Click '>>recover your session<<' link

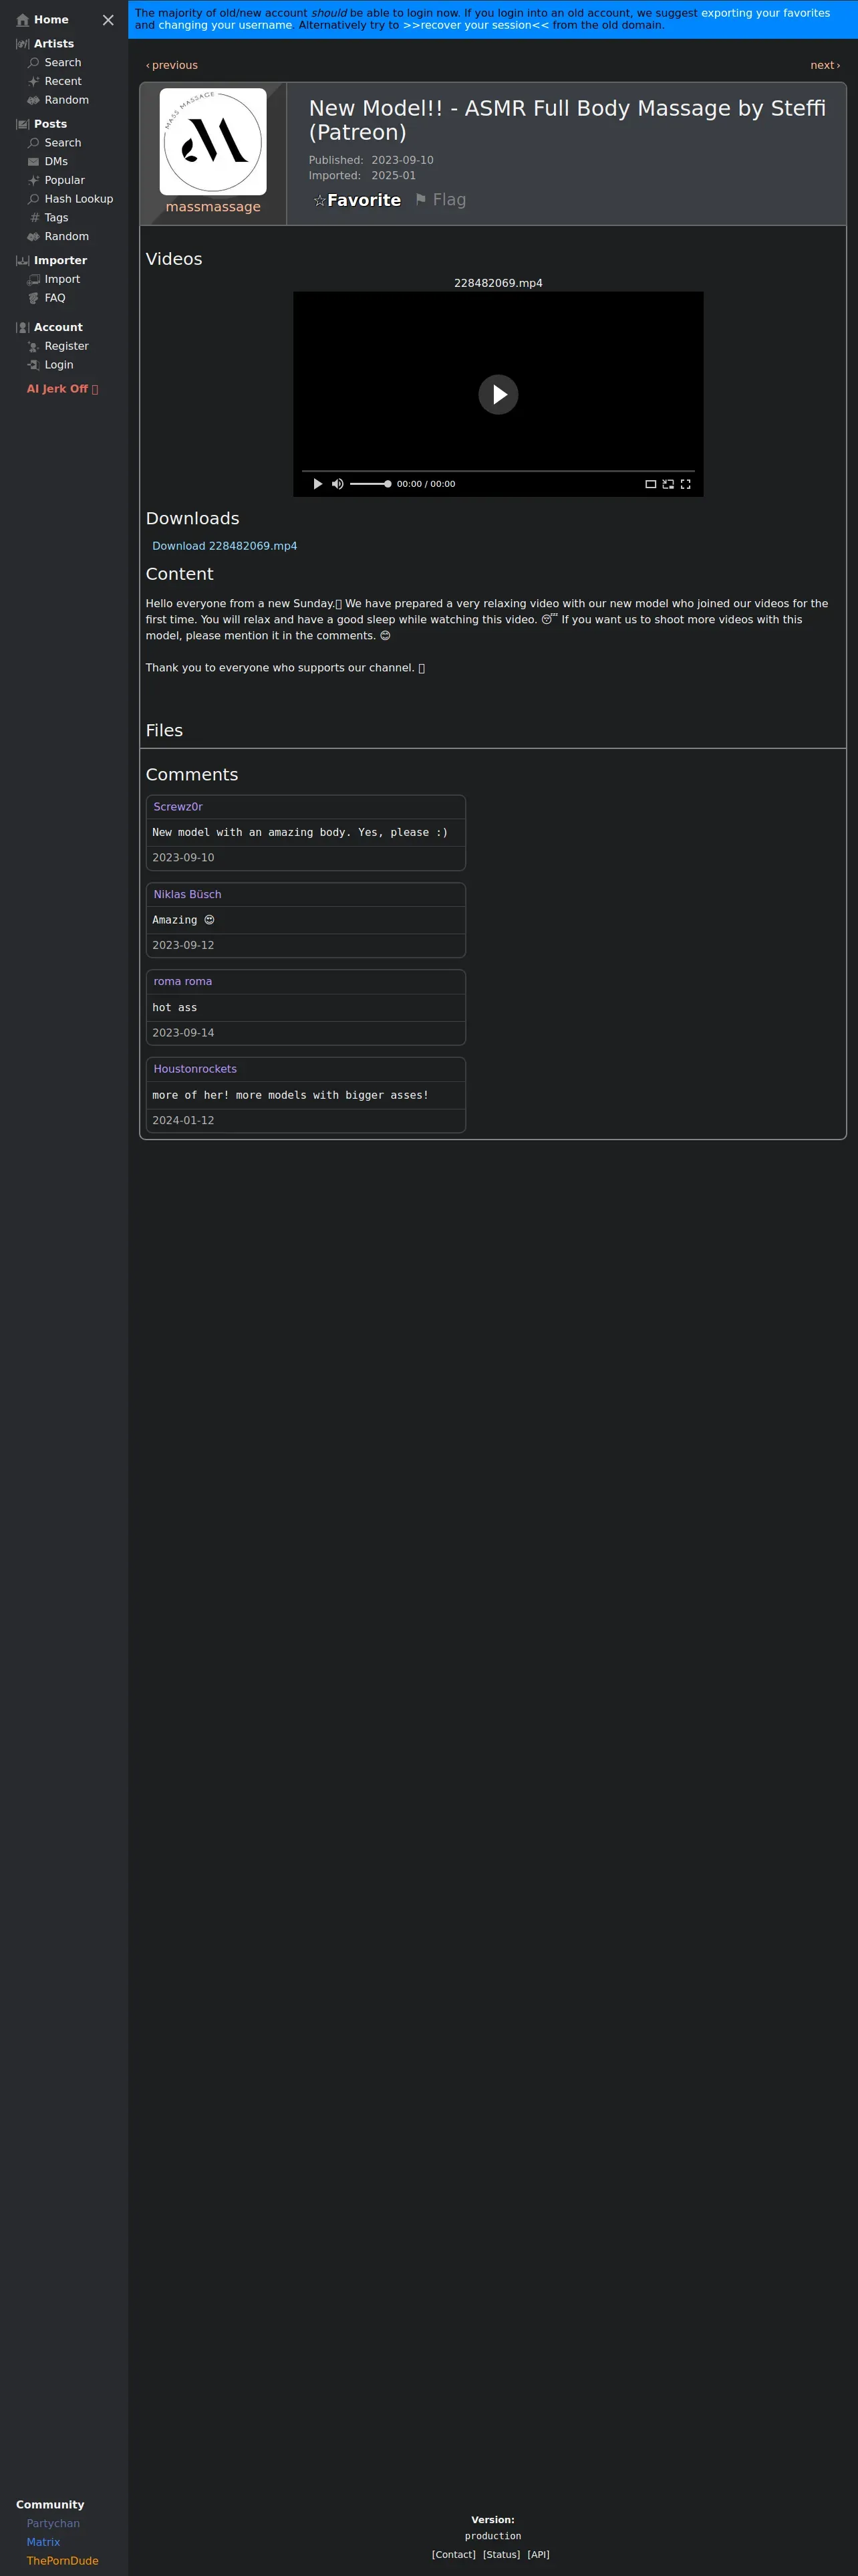pyautogui.click(x=476, y=25)
